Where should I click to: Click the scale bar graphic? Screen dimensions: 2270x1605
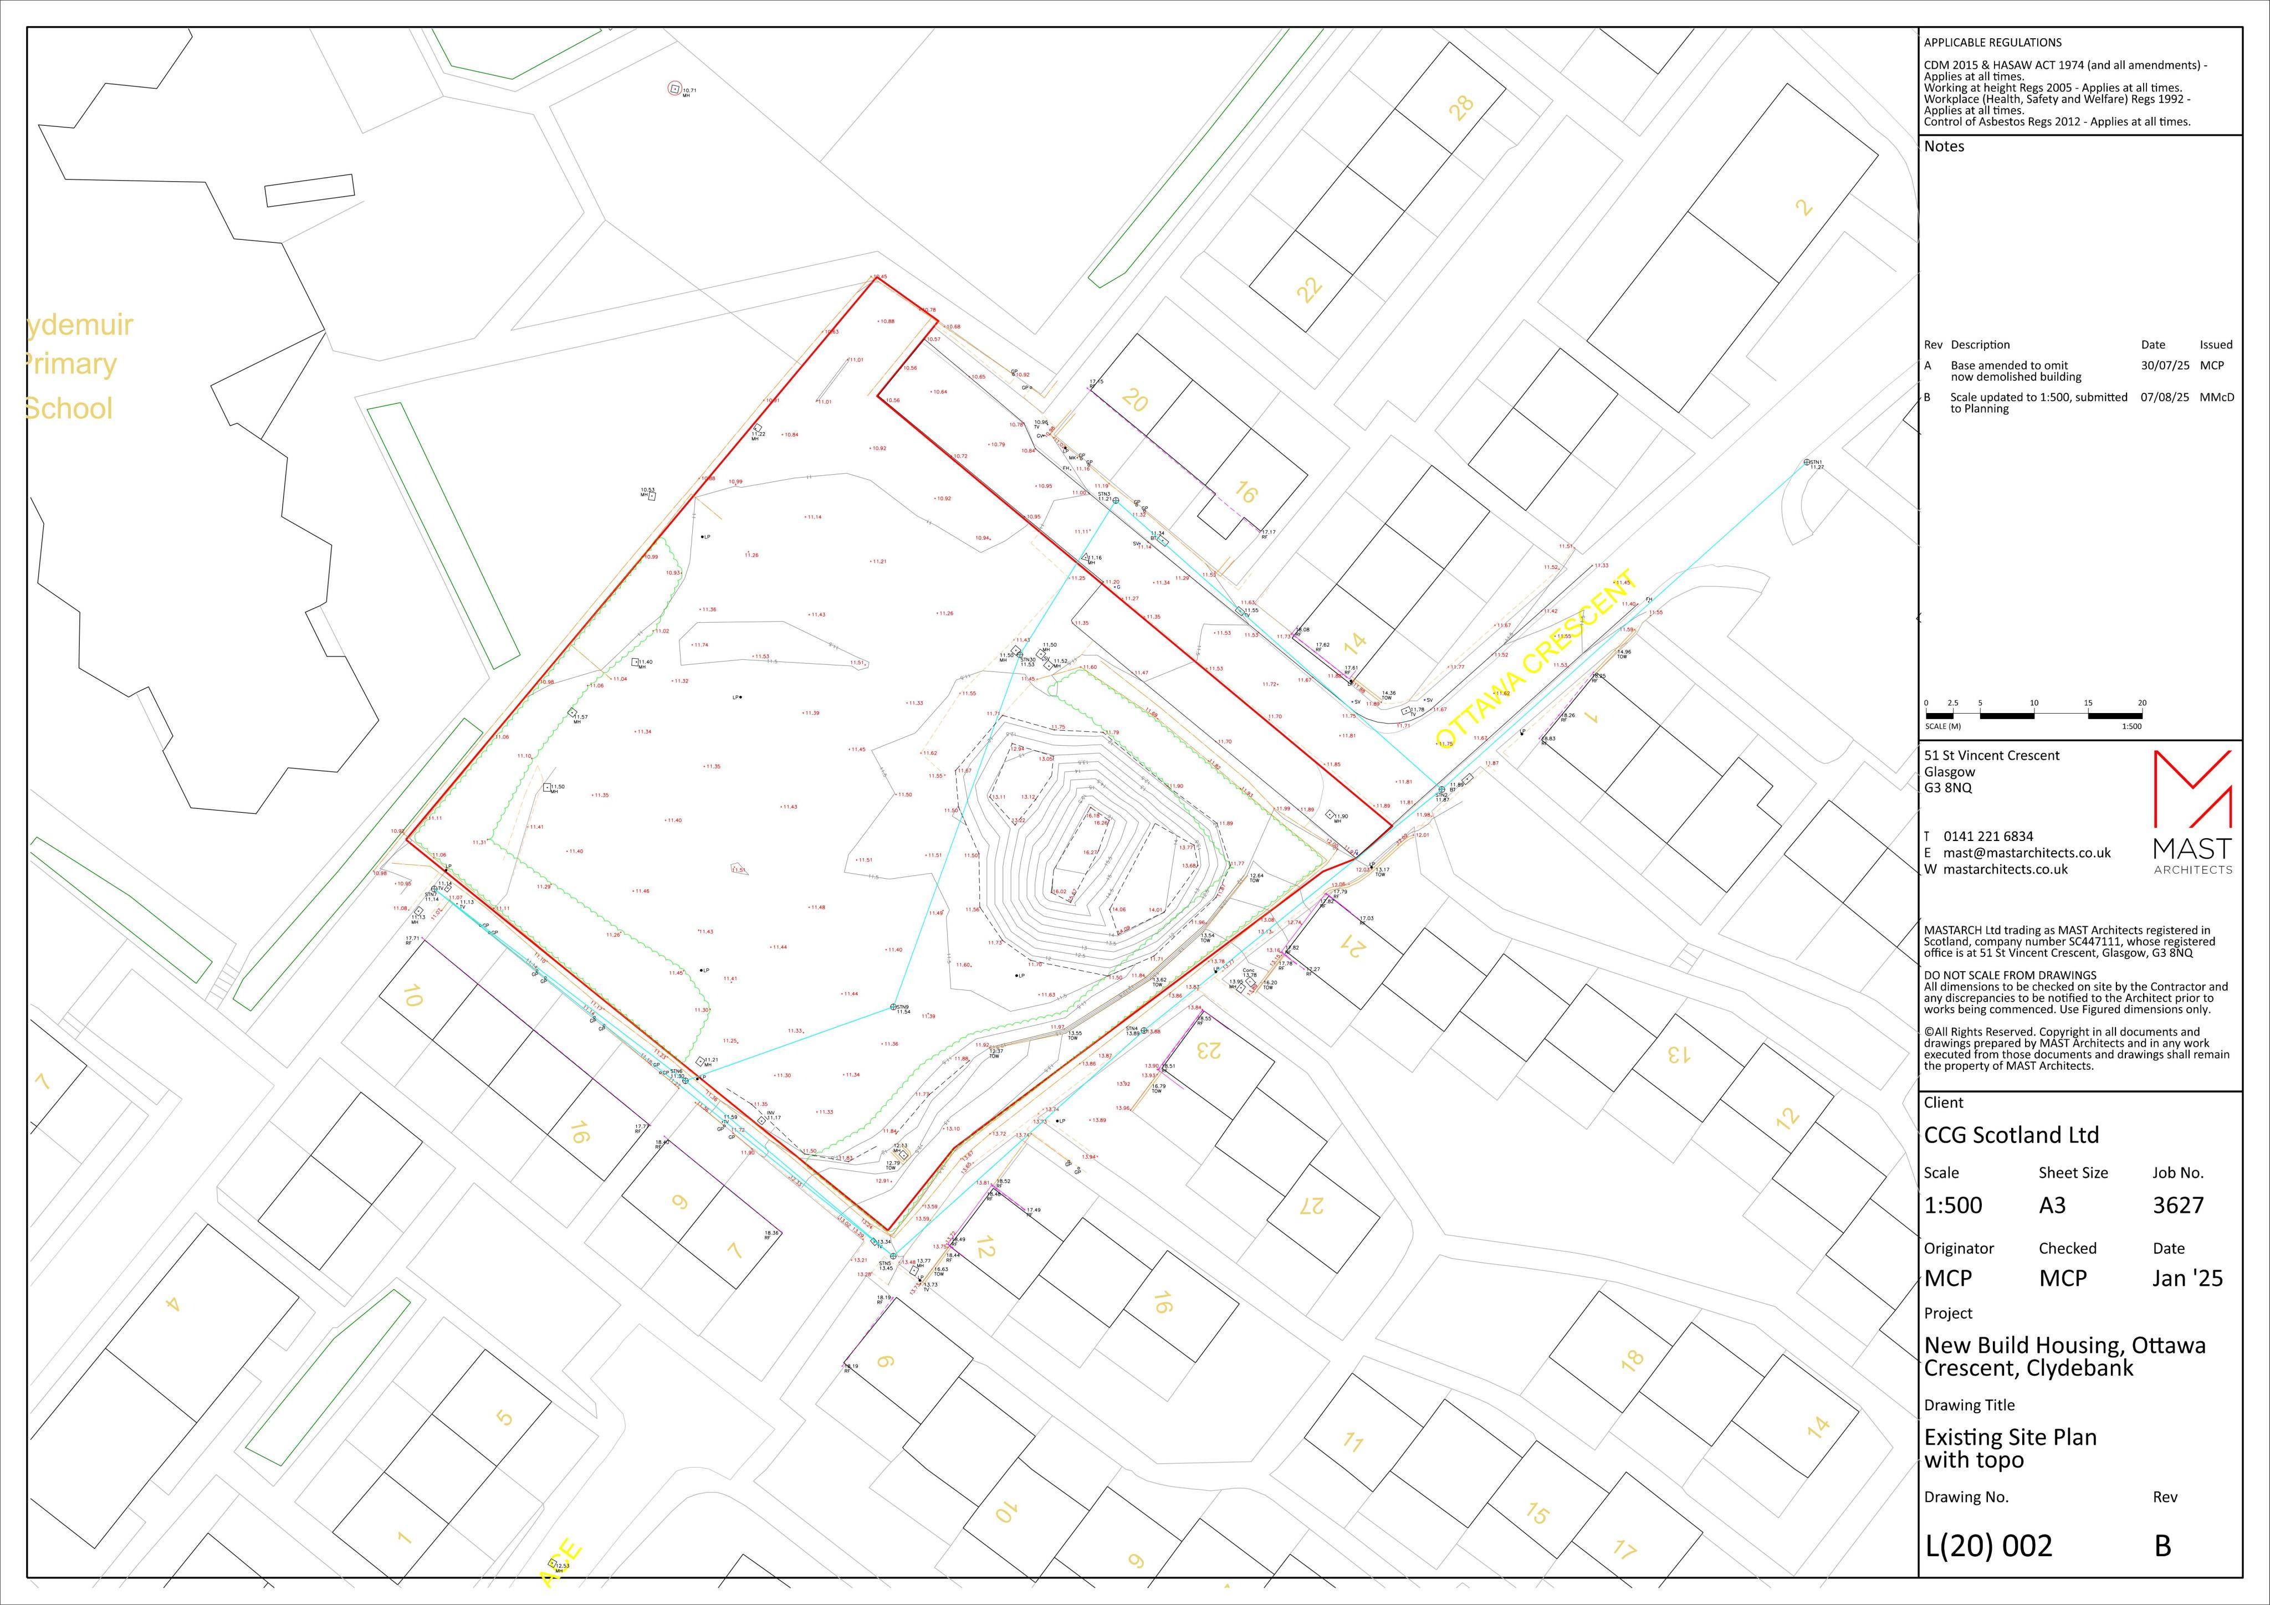[2034, 715]
